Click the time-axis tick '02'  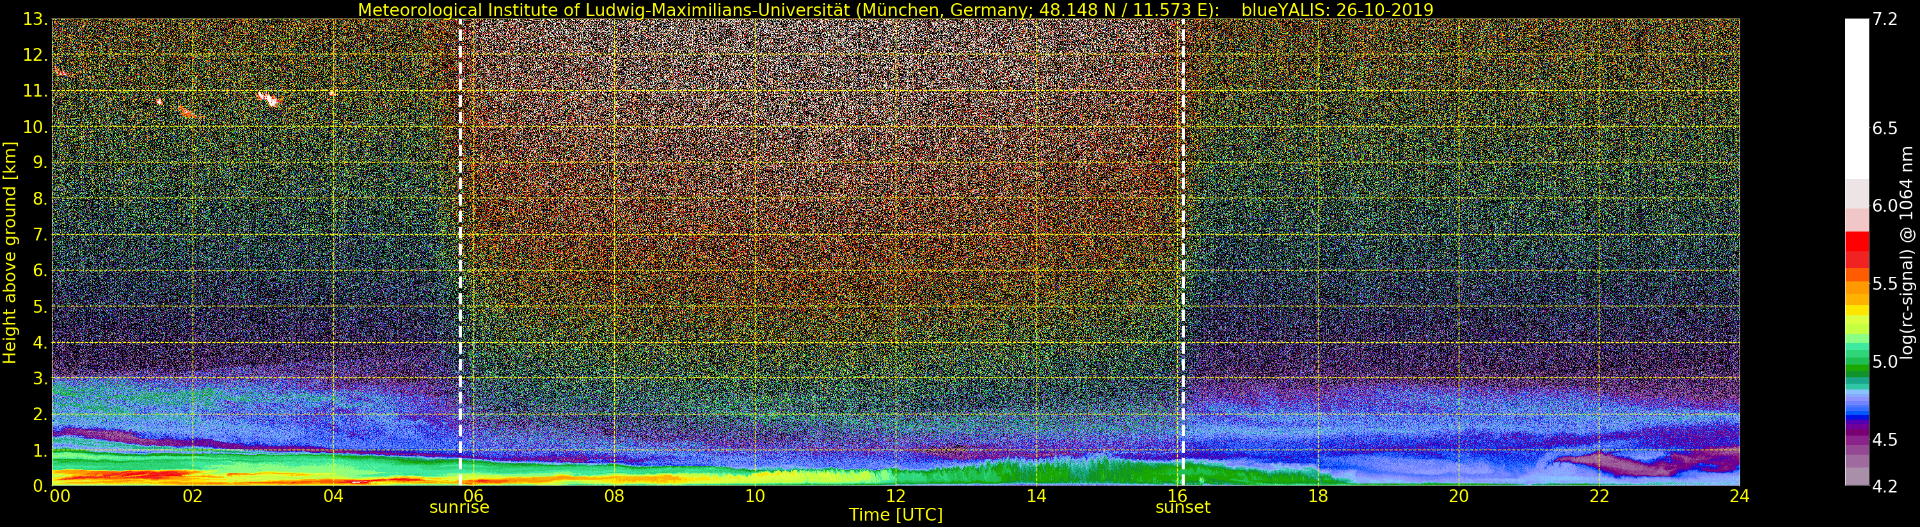click(193, 496)
